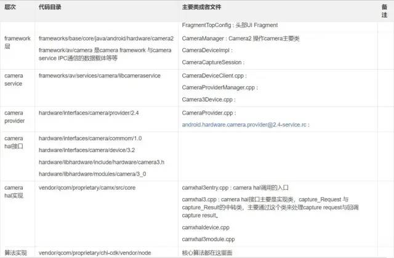The image size is (394, 258).
Task: Select the '层次' column header
Action: (x=10, y=7)
